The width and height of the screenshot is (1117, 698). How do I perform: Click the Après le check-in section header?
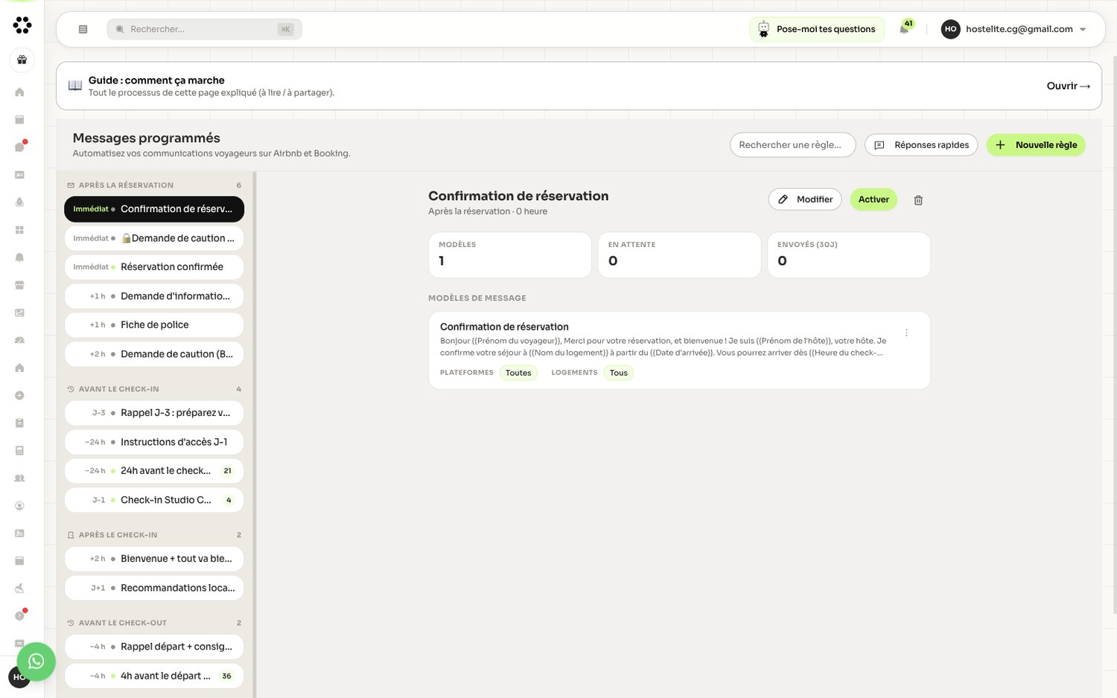pos(154,535)
